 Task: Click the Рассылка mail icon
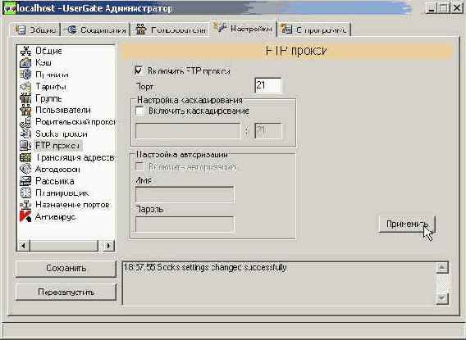point(25,181)
